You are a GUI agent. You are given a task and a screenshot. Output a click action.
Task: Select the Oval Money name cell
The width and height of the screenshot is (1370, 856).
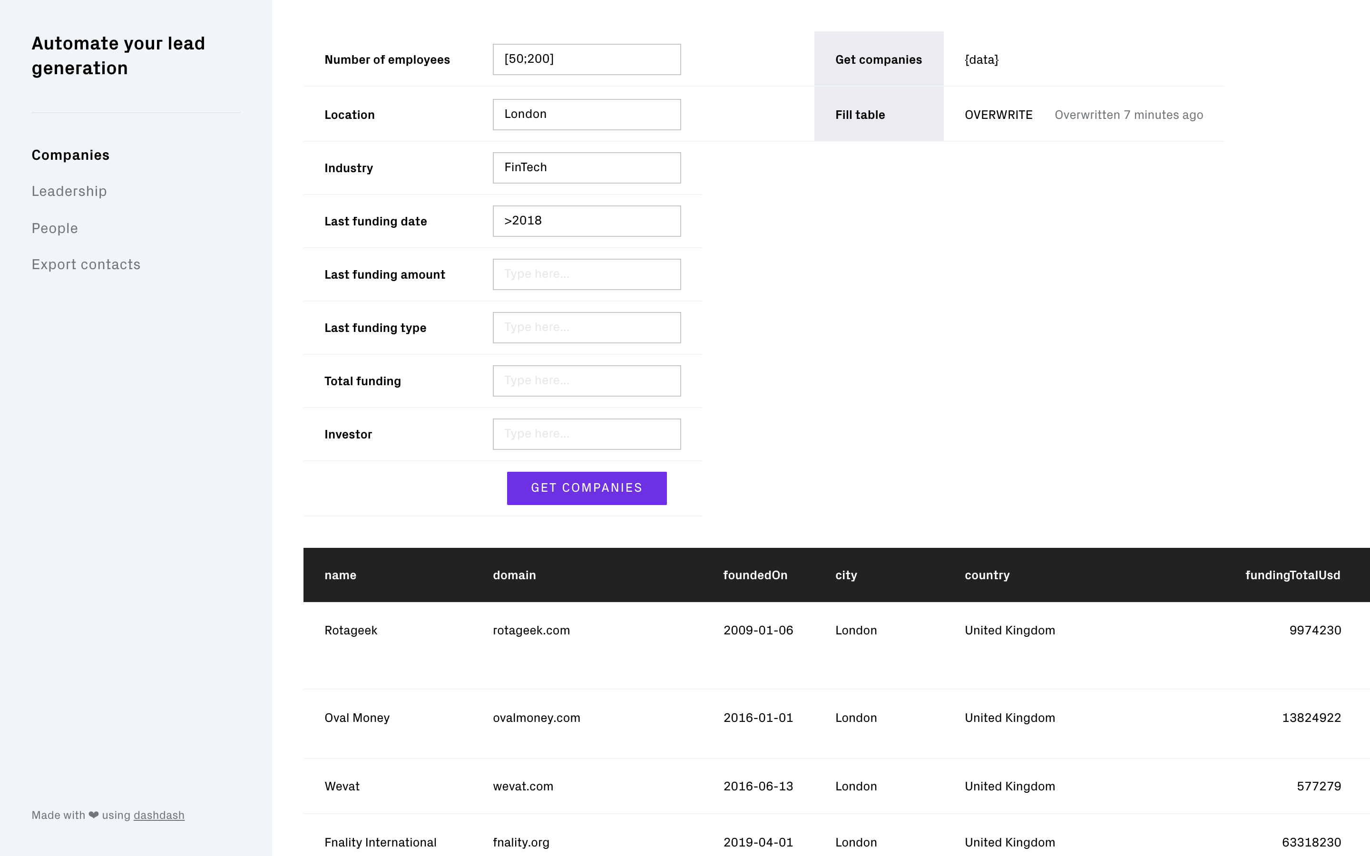pyautogui.click(x=357, y=718)
